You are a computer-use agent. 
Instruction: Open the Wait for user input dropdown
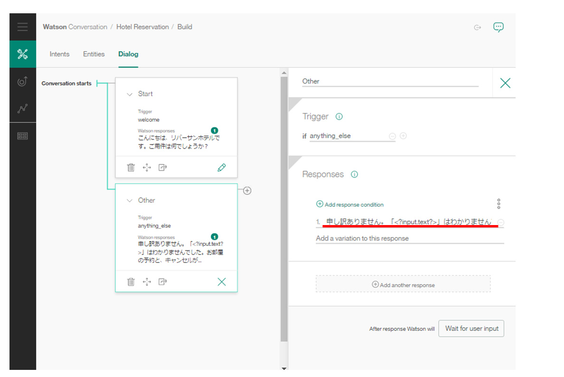471,329
